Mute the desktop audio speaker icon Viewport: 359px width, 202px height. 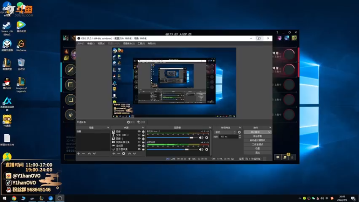coord(201,149)
